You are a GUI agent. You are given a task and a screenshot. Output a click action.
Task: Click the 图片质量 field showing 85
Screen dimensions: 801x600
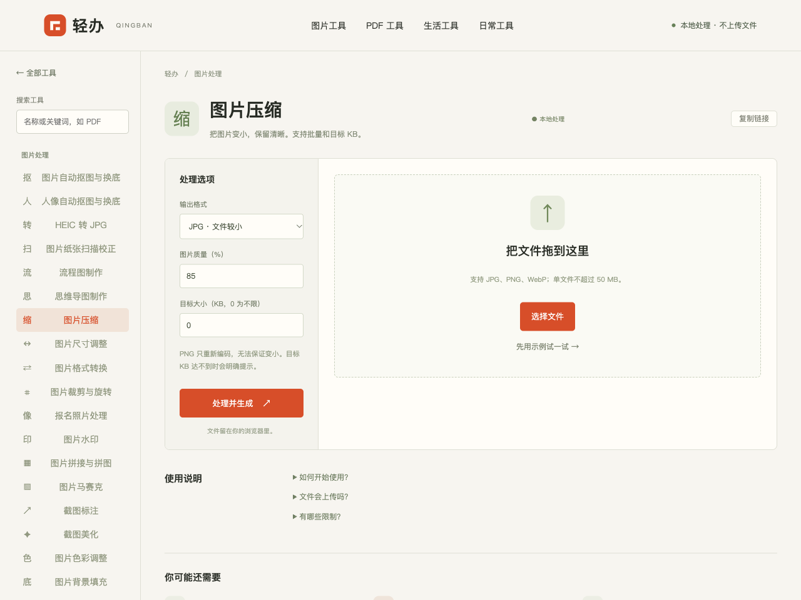pyautogui.click(x=242, y=276)
